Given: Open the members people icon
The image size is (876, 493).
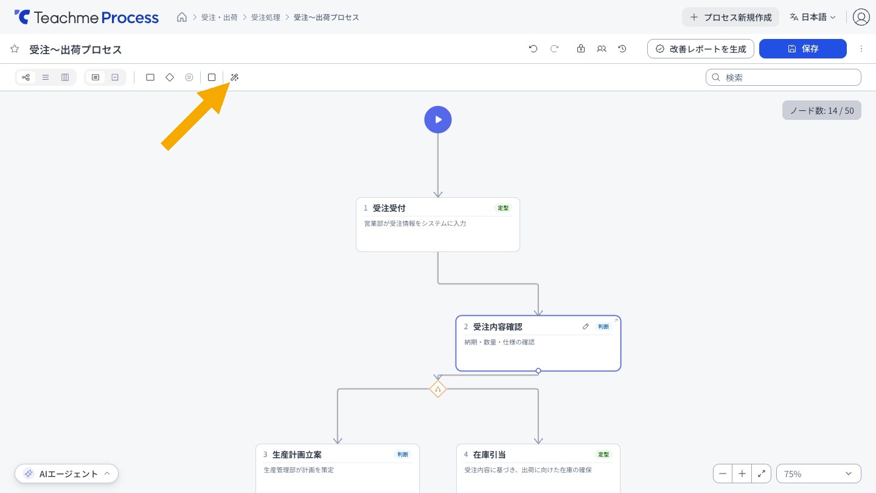Looking at the screenshot, I should (x=602, y=49).
